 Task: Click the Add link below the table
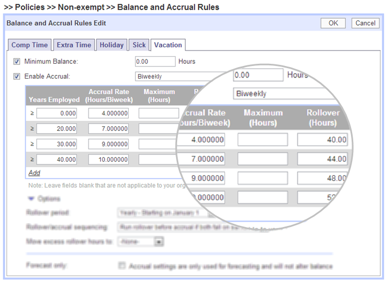coord(34,173)
